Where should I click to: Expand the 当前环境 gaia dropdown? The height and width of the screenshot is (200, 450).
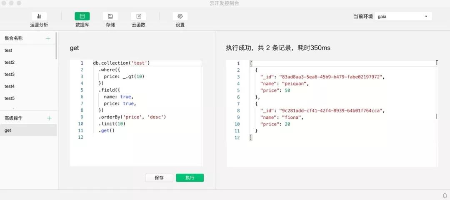tap(403, 16)
